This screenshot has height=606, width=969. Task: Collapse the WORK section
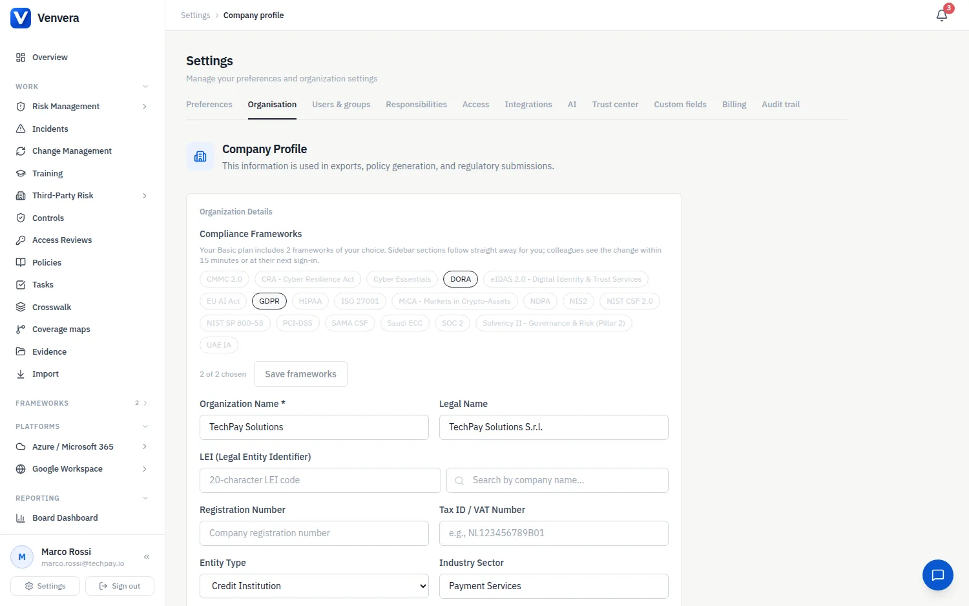[145, 87]
